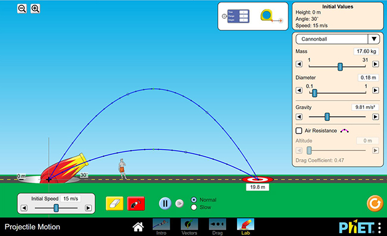Click the 15 m/s initial speed value
The height and width of the screenshot is (236, 387).
(71, 198)
